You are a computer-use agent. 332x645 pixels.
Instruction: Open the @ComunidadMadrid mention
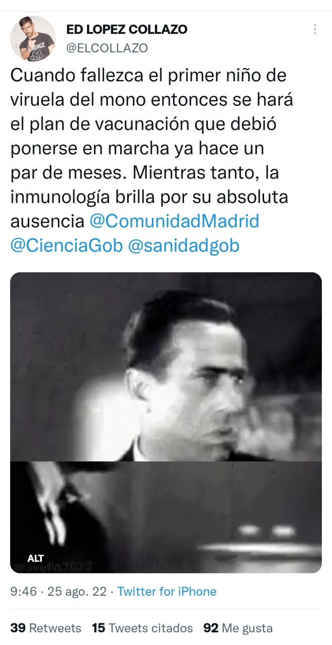tap(175, 220)
